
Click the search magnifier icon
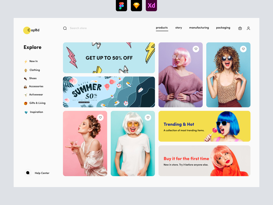tap(65, 28)
